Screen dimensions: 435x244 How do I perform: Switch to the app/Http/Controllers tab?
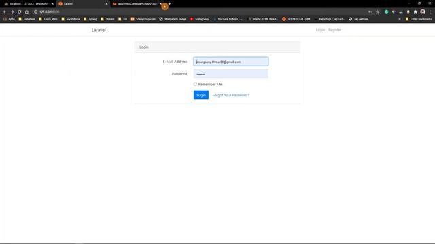click(x=137, y=4)
